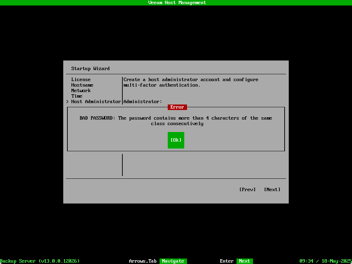Click the Backup Server version text
This screenshot has height=264, width=352.
(40, 261)
